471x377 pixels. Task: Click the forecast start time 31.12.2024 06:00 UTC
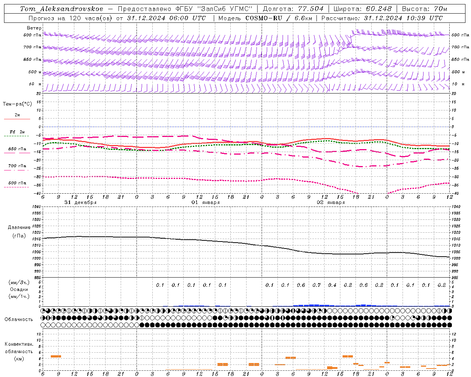click(167, 18)
